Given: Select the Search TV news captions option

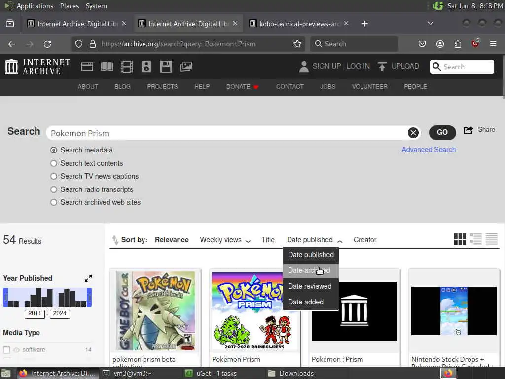Looking at the screenshot, I should tap(54, 176).
